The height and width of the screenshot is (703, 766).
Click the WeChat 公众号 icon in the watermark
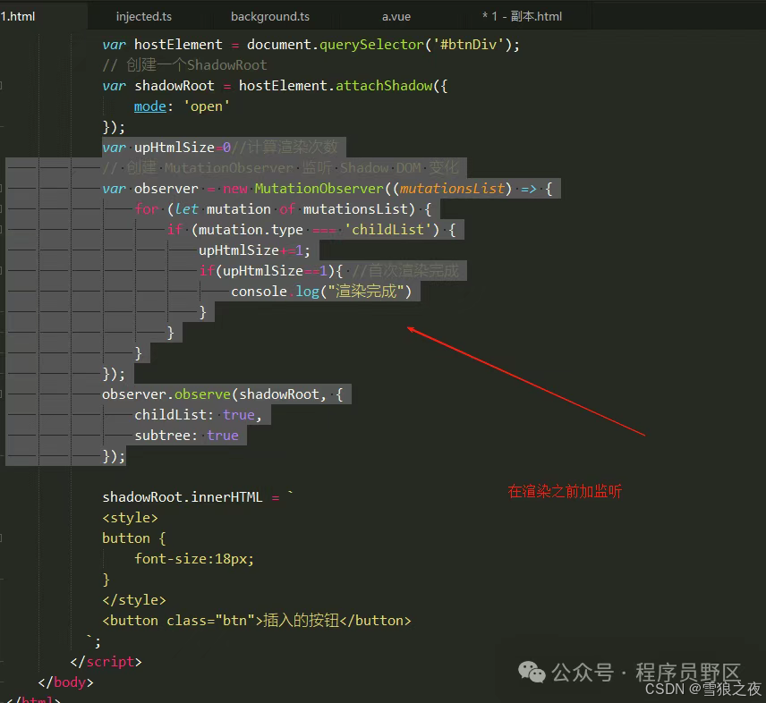tap(532, 672)
